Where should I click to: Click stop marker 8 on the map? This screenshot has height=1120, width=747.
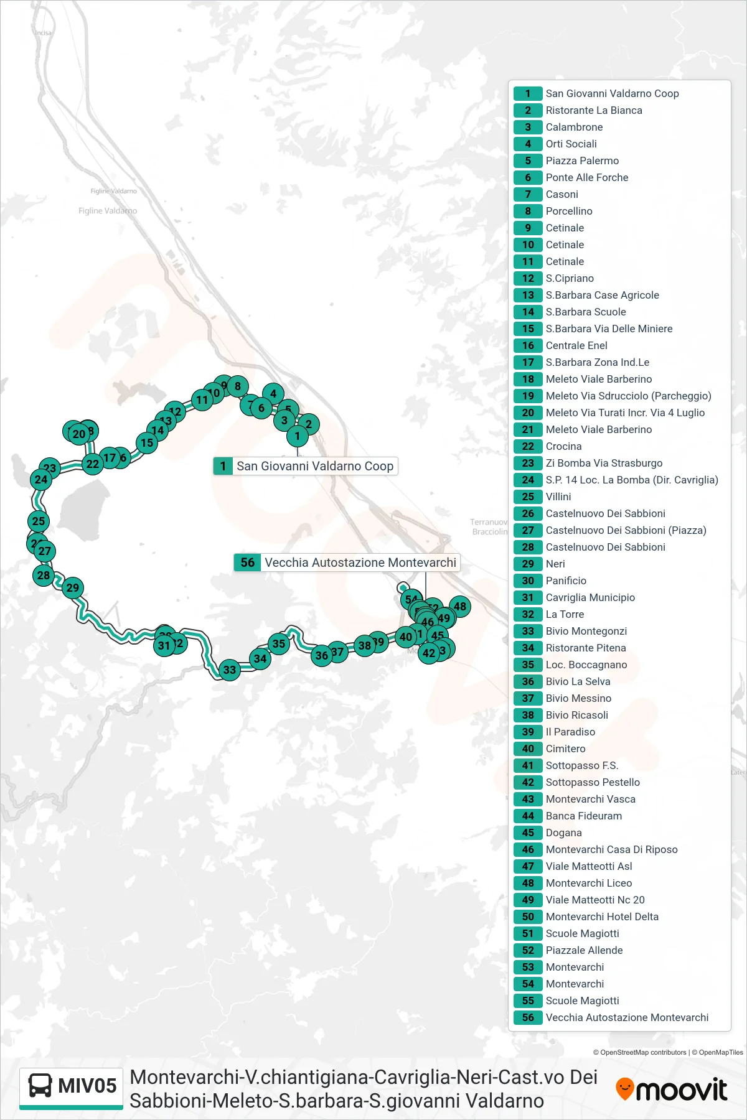(x=238, y=386)
